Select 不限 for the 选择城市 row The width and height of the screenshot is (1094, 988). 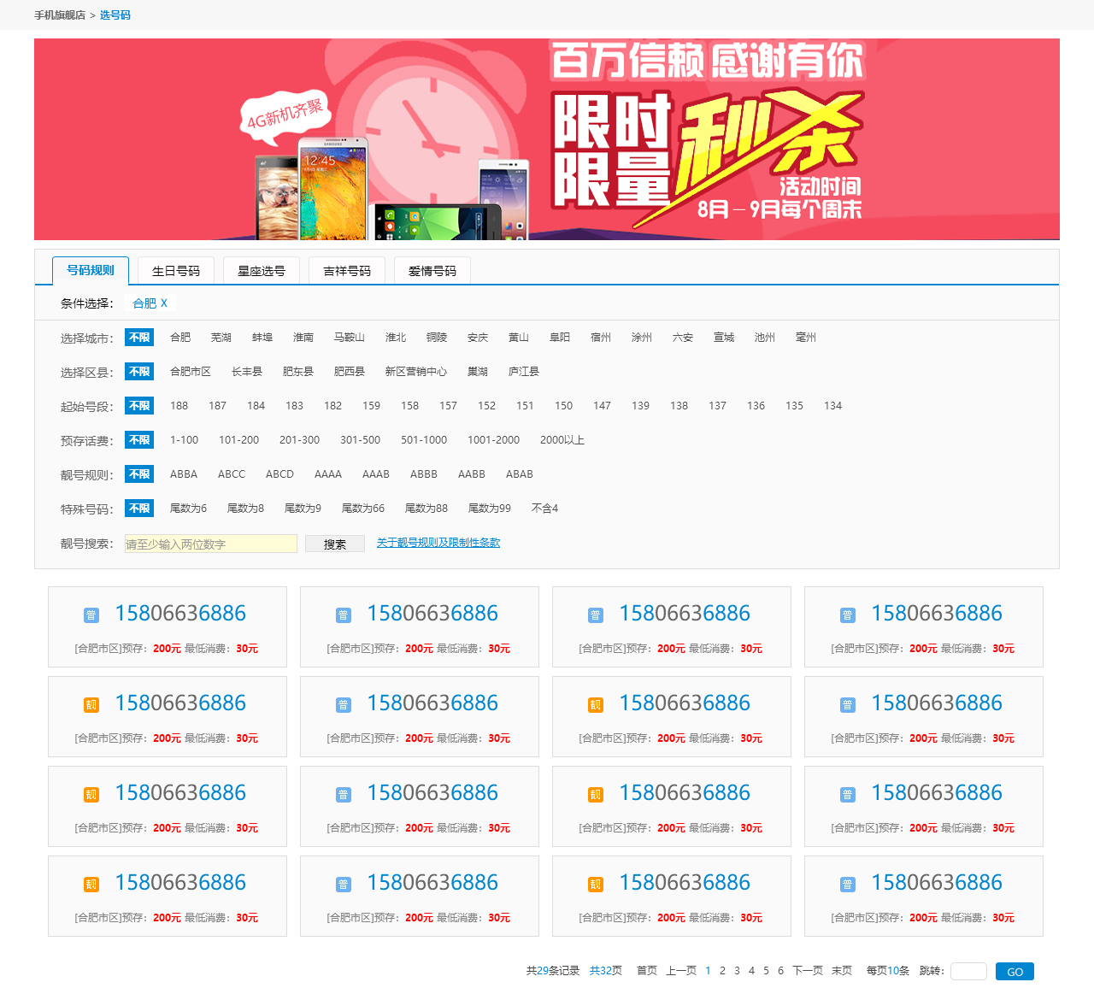click(x=139, y=338)
